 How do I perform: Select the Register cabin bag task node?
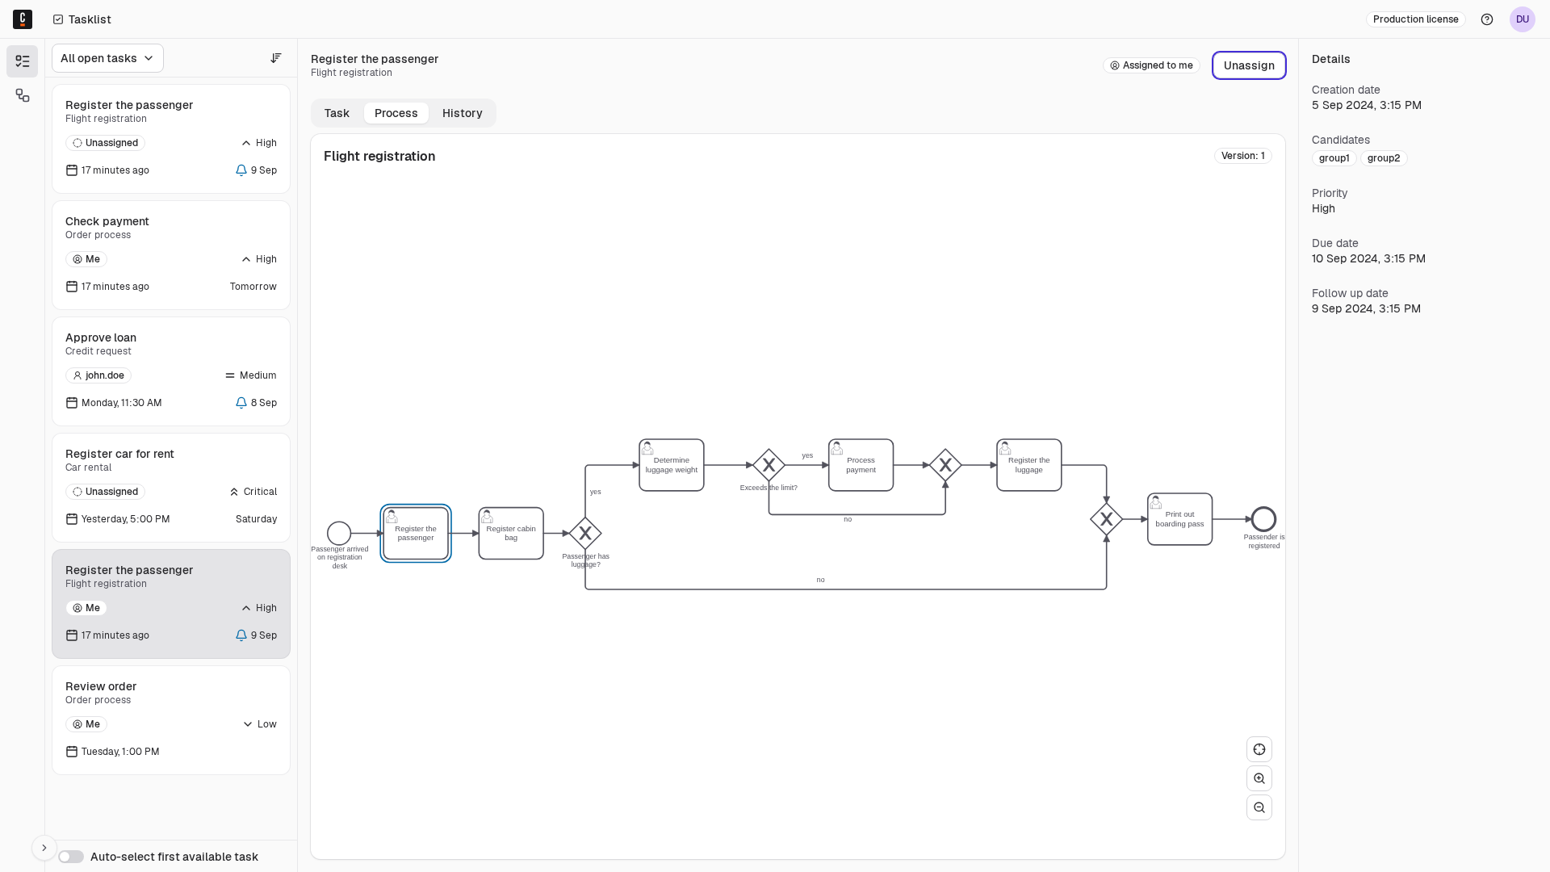(x=511, y=533)
